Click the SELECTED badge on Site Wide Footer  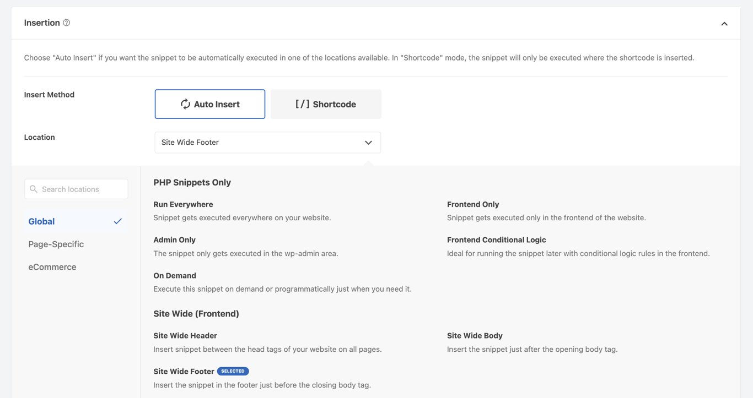click(233, 370)
